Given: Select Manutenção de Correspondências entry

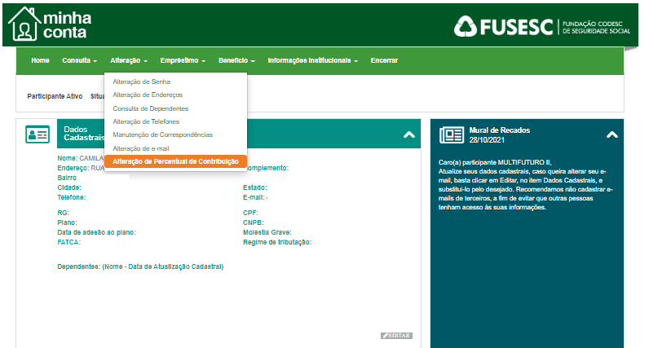Looking at the screenshot, I should click(x=162, y=134).
